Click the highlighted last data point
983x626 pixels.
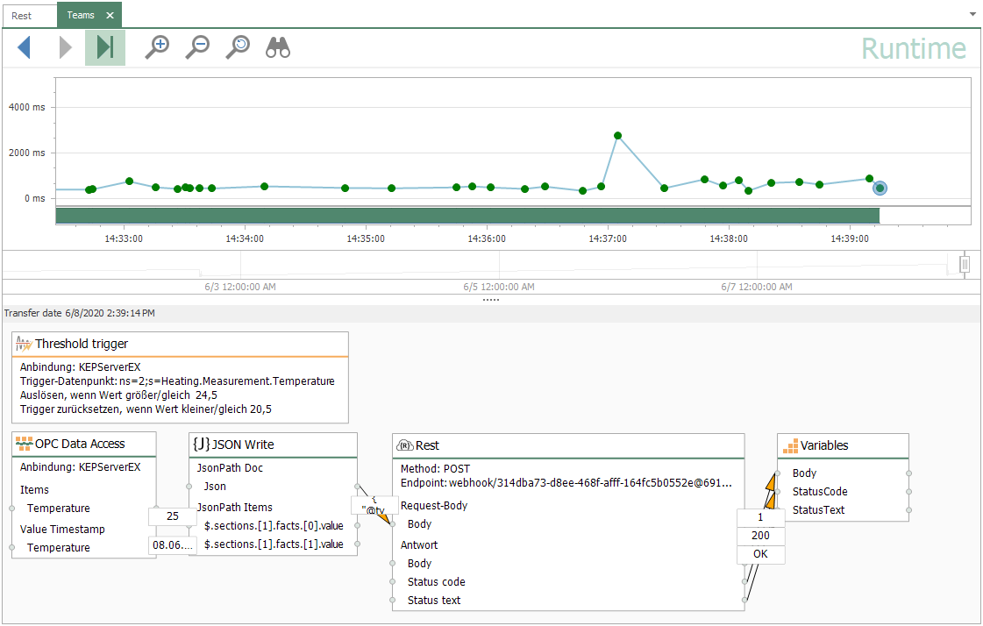880,188
